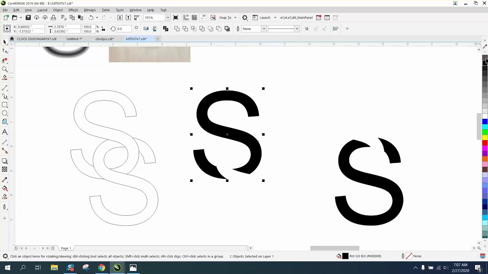Click Align and Distribute icon
488x274 pixels.
click(335, 29)
